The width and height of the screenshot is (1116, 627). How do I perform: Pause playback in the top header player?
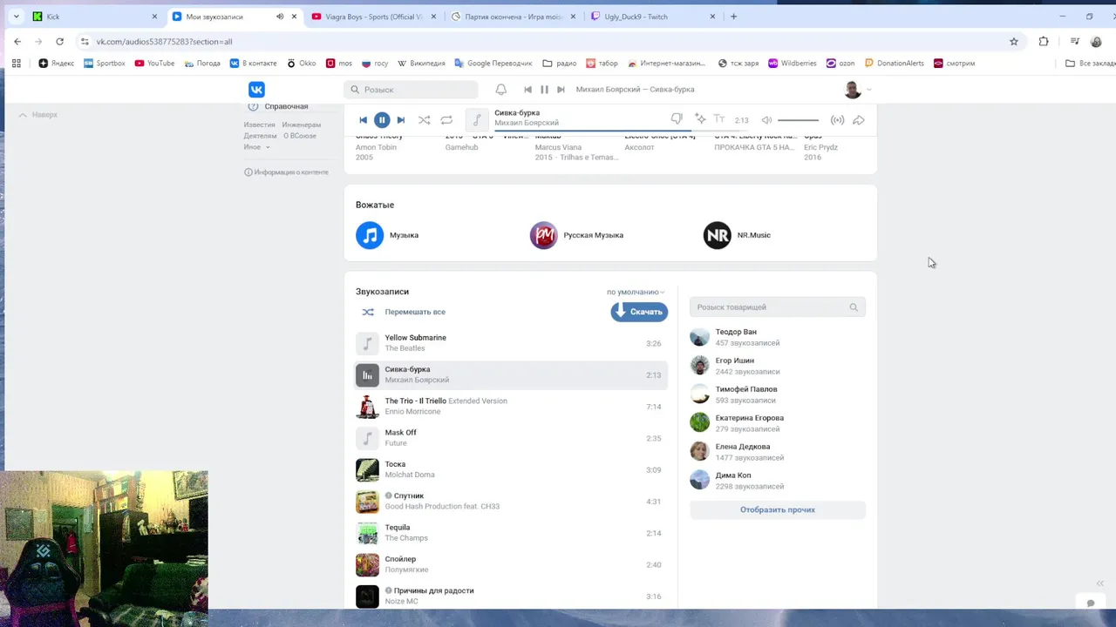click(544, 90)
